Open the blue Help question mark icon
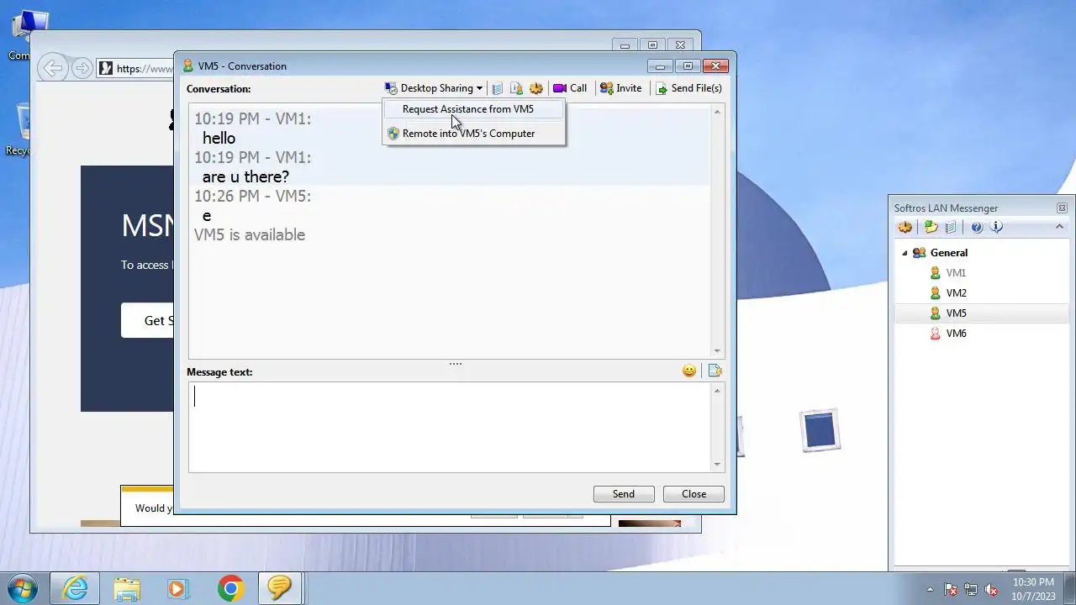Screen dimensions: 1076x605 (x=977, y=227)
